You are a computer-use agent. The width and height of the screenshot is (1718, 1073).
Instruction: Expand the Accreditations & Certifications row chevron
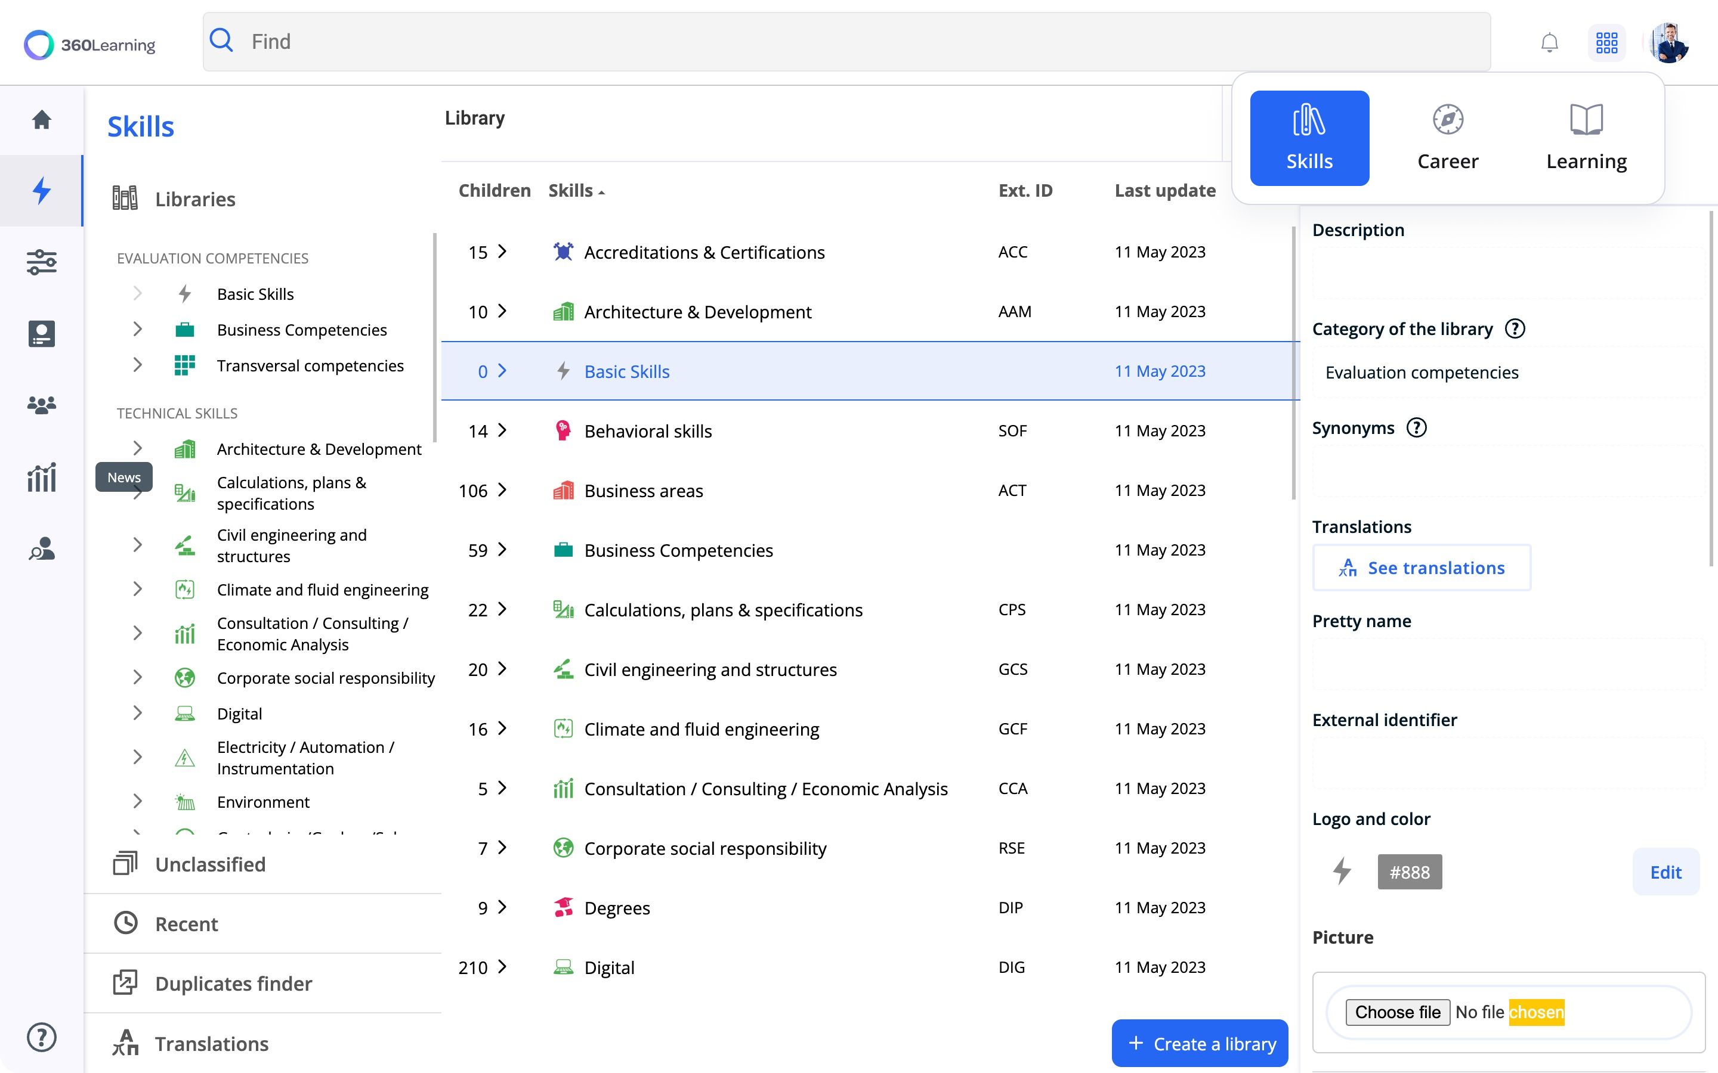pos(503,251)
